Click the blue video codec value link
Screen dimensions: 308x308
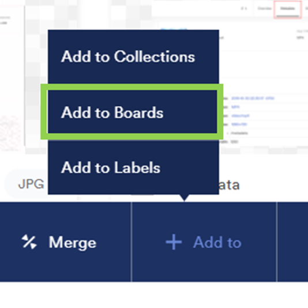coord(240,116)
